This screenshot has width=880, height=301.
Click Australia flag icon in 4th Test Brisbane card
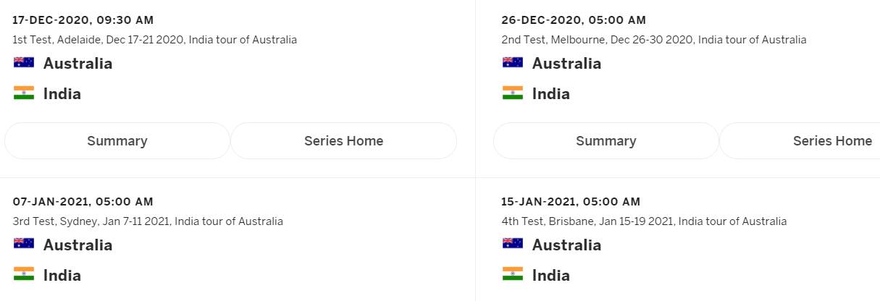(513, 245)
